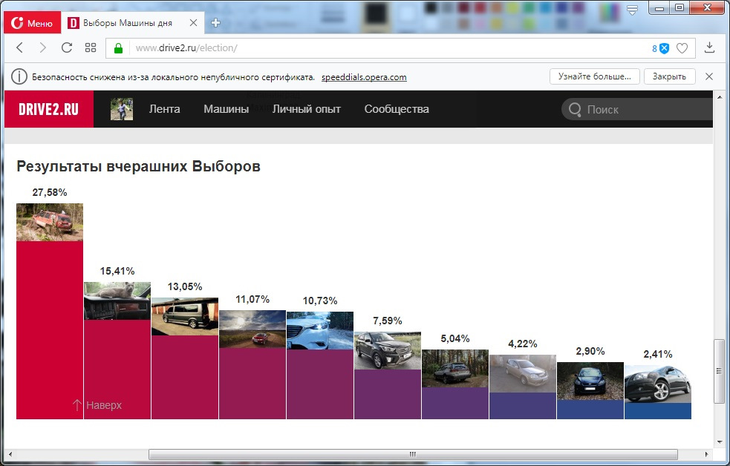Open the speeddials.opera.com link
This screenshot has height=466, width=730.
pos(364,77)
